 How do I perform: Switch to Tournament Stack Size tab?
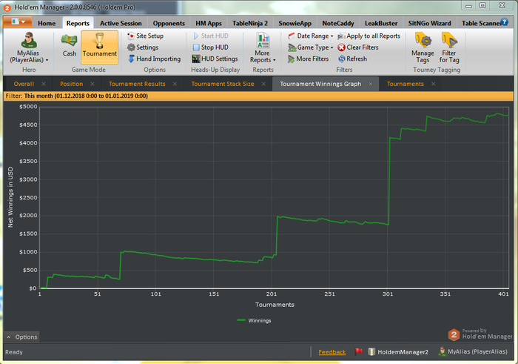pos(223,84)
